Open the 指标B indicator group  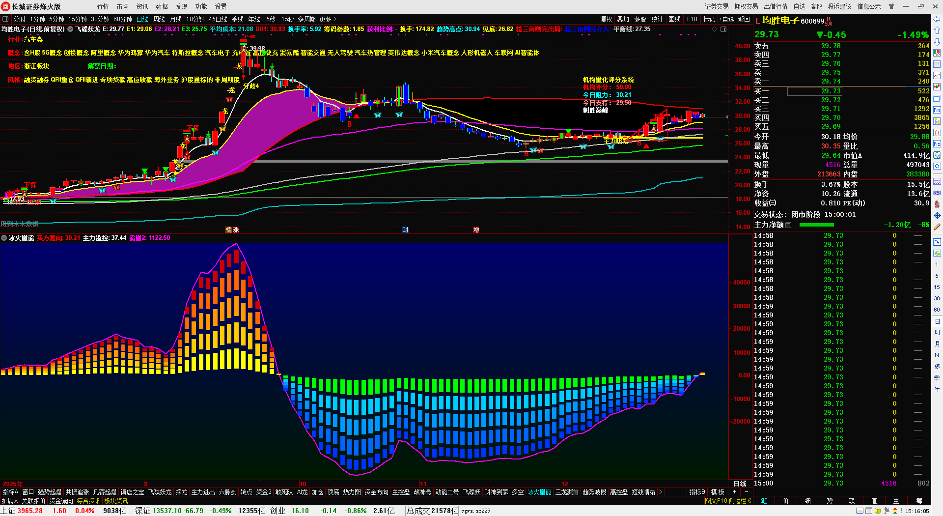[697, 492]
